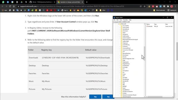Open the Sign in bookmark
Viewport: 178px width, 100px height.
[65, 10]
